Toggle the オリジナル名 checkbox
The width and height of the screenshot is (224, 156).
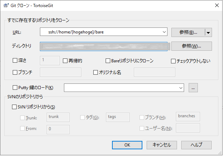tap(95, 72)
